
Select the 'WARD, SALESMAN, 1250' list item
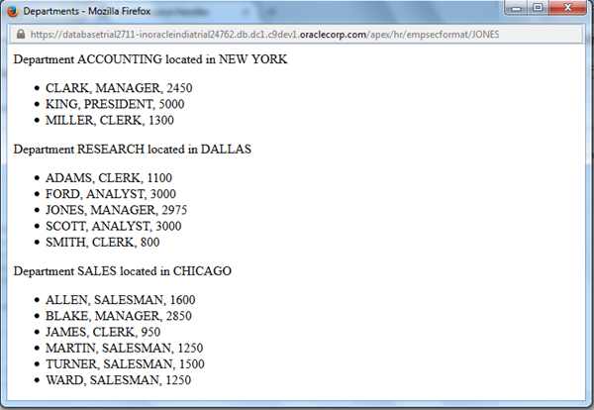click(x=118, y=380)
